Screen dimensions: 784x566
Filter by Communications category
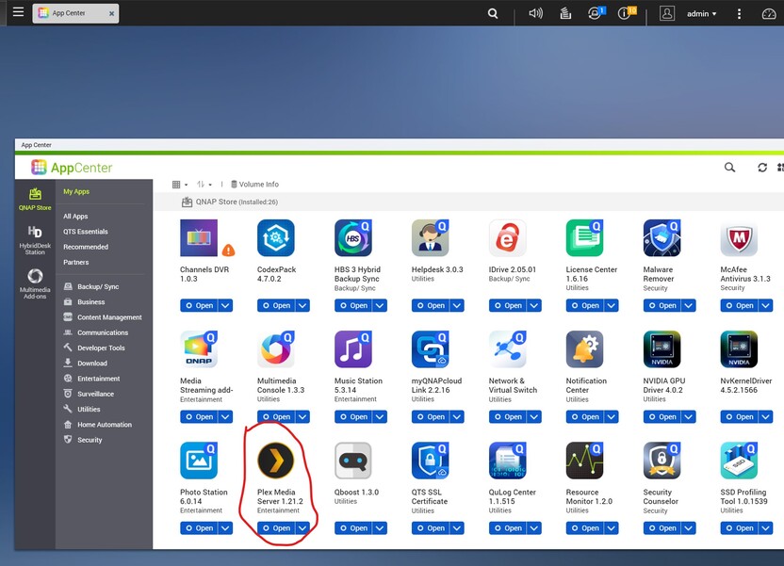[95, 332]
